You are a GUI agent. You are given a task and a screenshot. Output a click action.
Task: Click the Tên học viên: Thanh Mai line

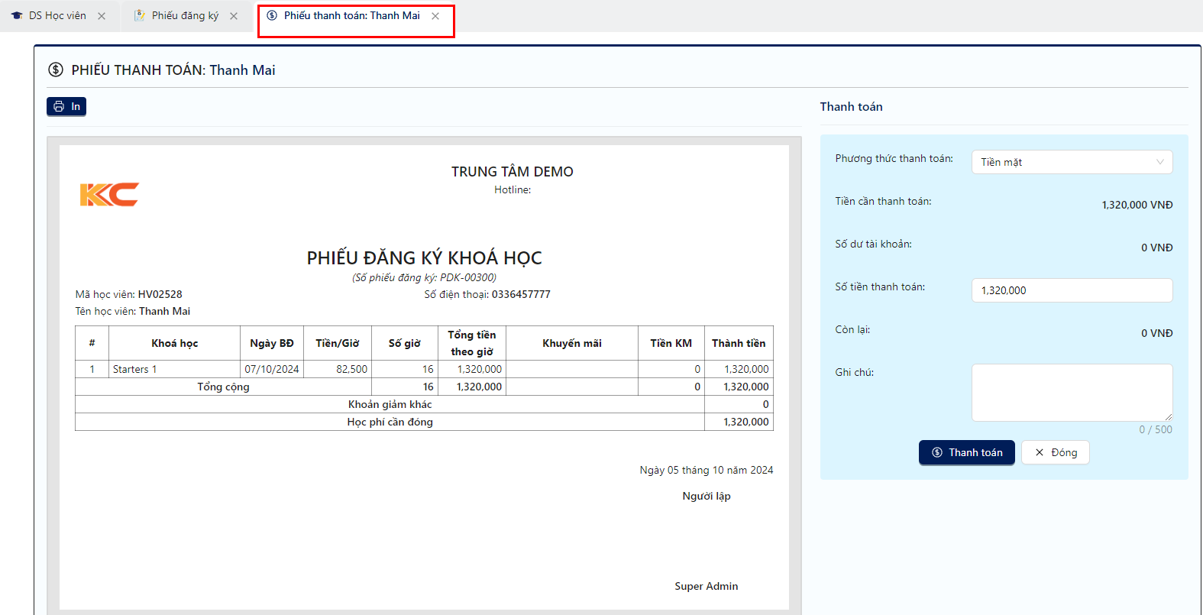click(133, 311)
